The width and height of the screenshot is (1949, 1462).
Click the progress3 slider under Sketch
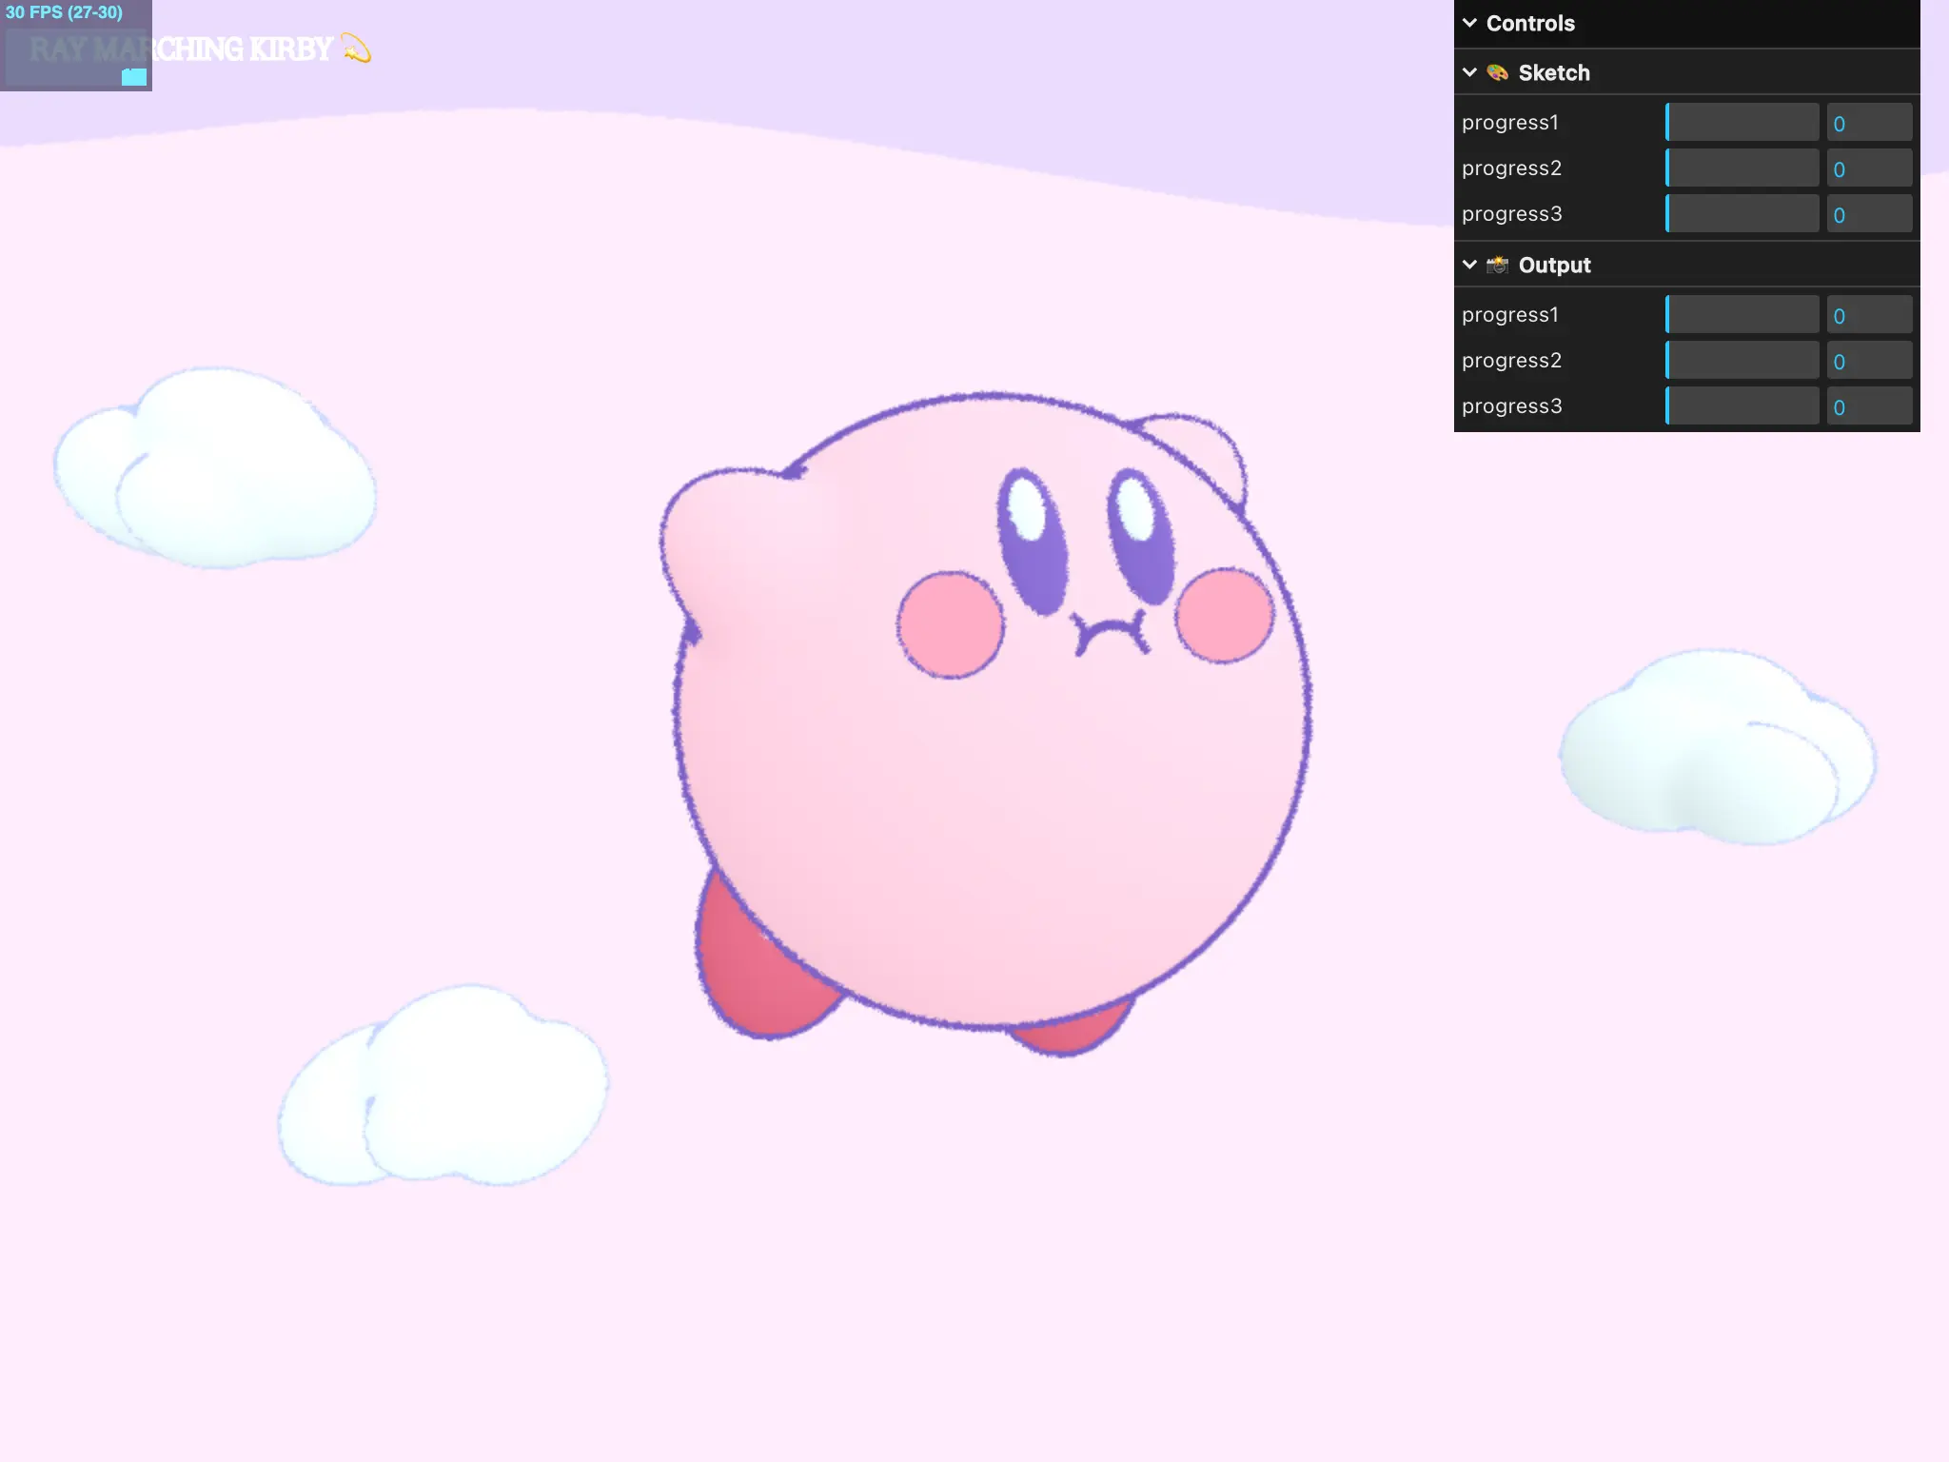pos(1741,213)
